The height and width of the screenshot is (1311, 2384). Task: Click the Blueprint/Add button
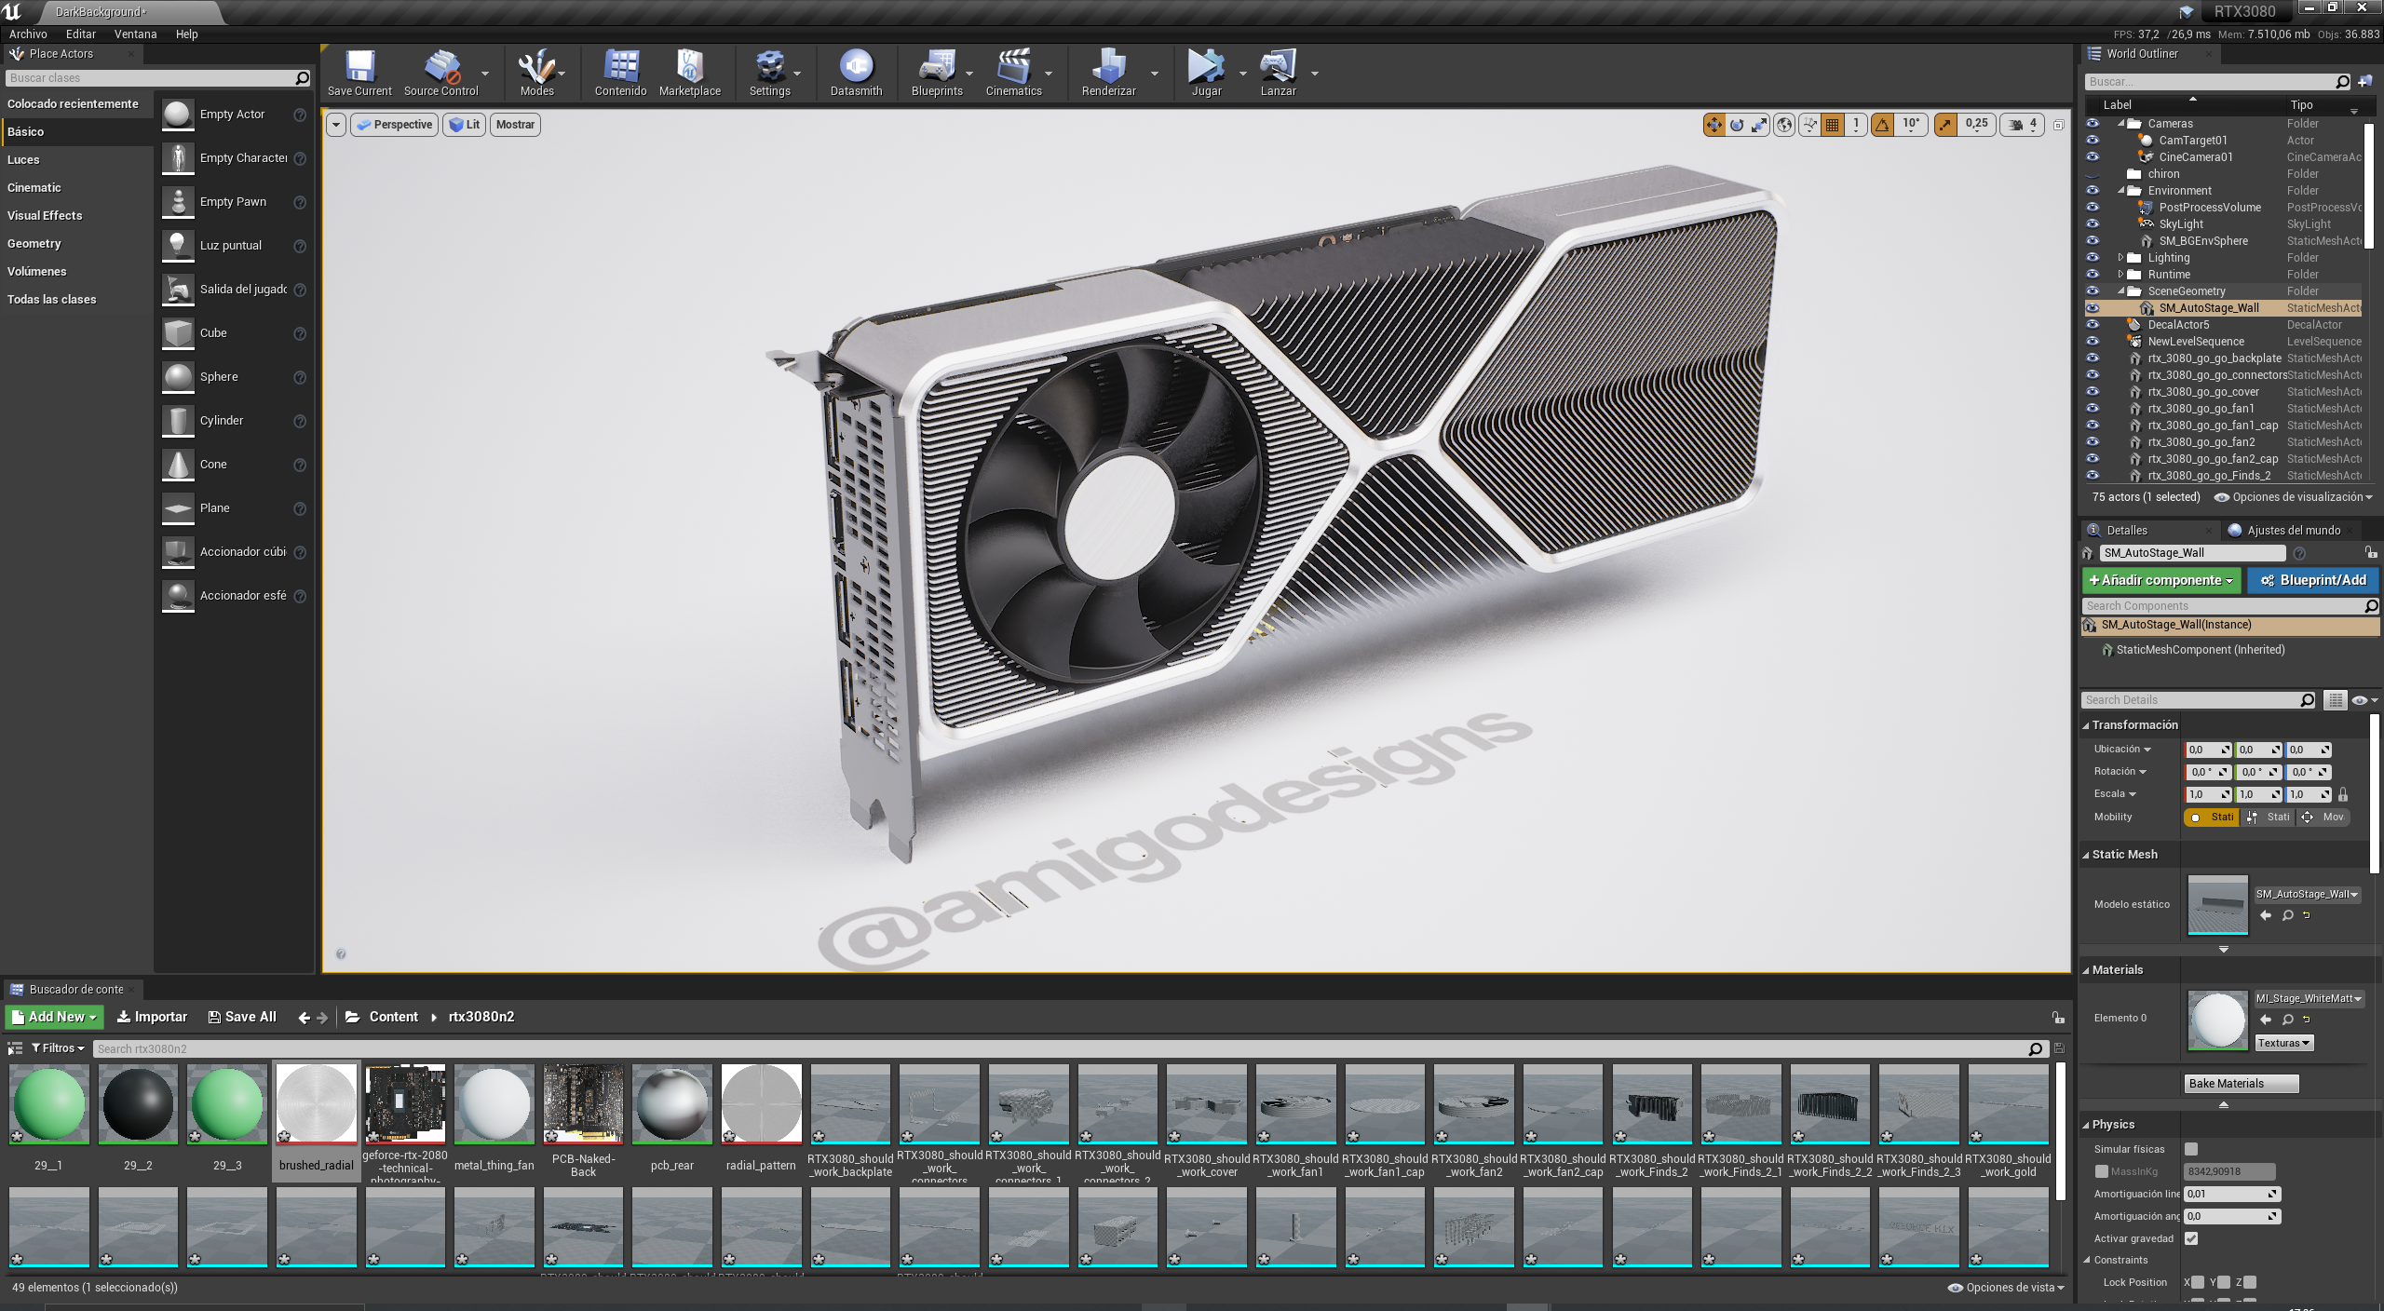coord(2313,579)
